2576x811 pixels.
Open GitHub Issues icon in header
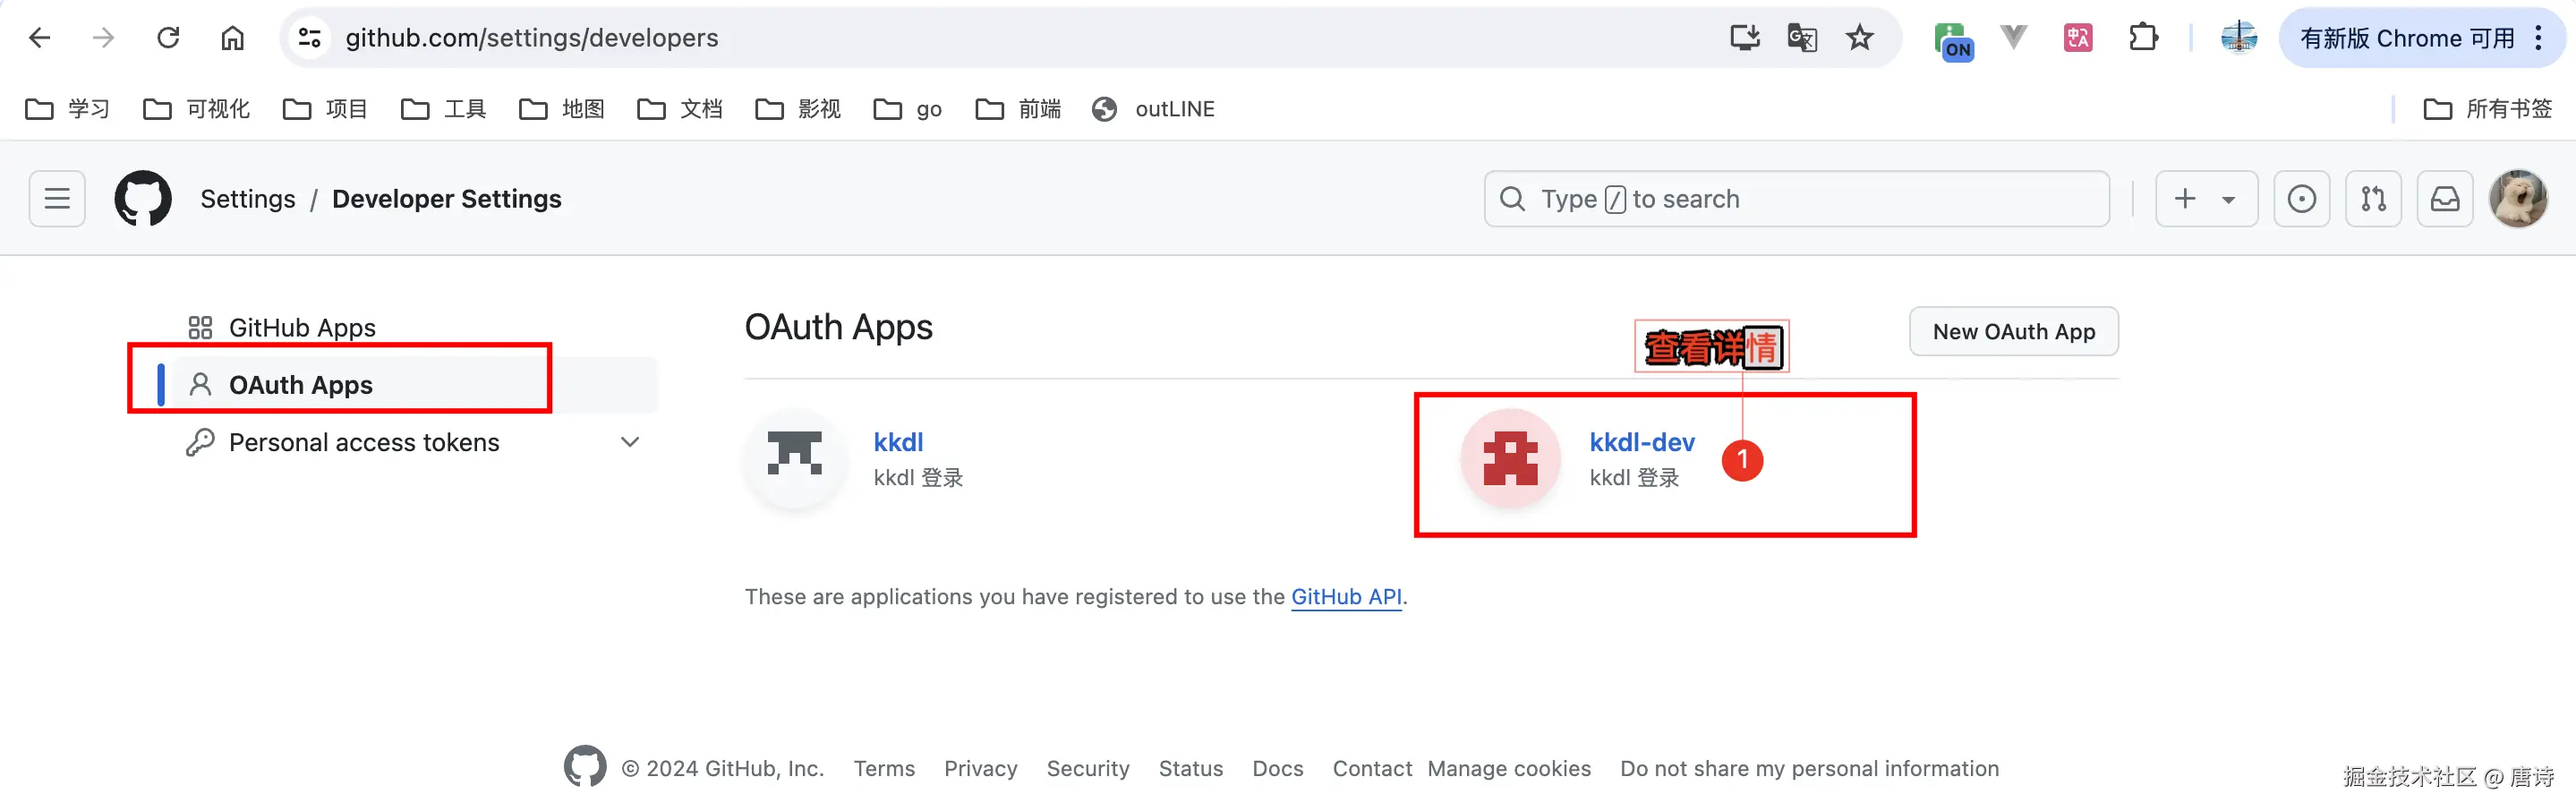(x=2301, y=199)
